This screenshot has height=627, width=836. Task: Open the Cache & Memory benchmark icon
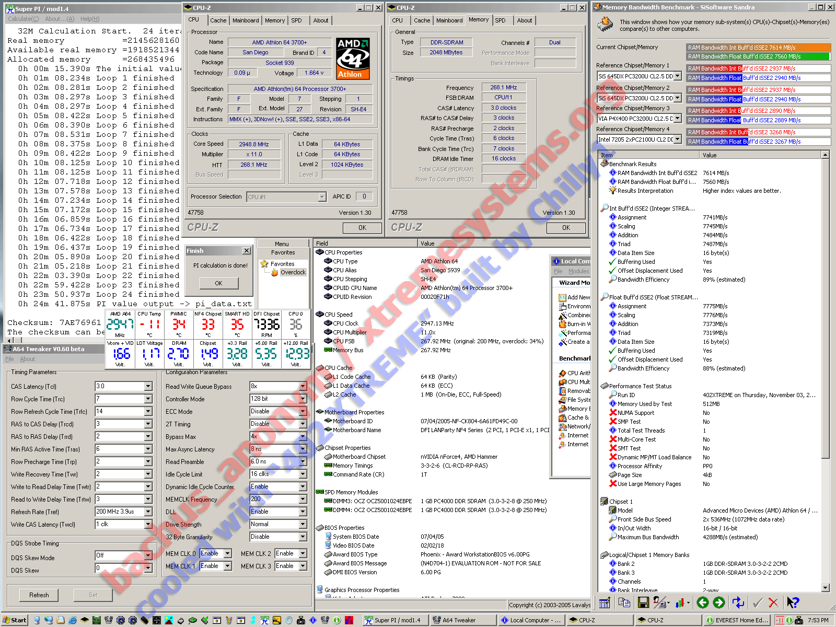562,417
